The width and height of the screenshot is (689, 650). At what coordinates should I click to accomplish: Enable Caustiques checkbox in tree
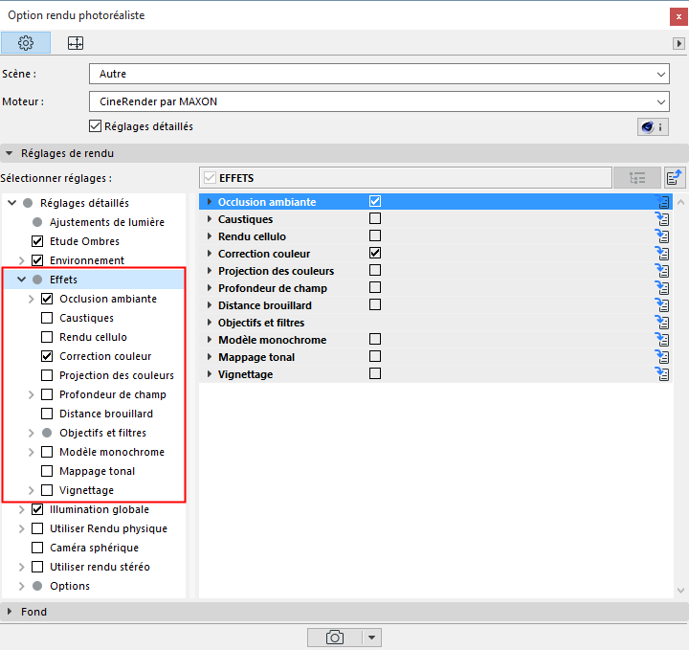click(47, 318)
